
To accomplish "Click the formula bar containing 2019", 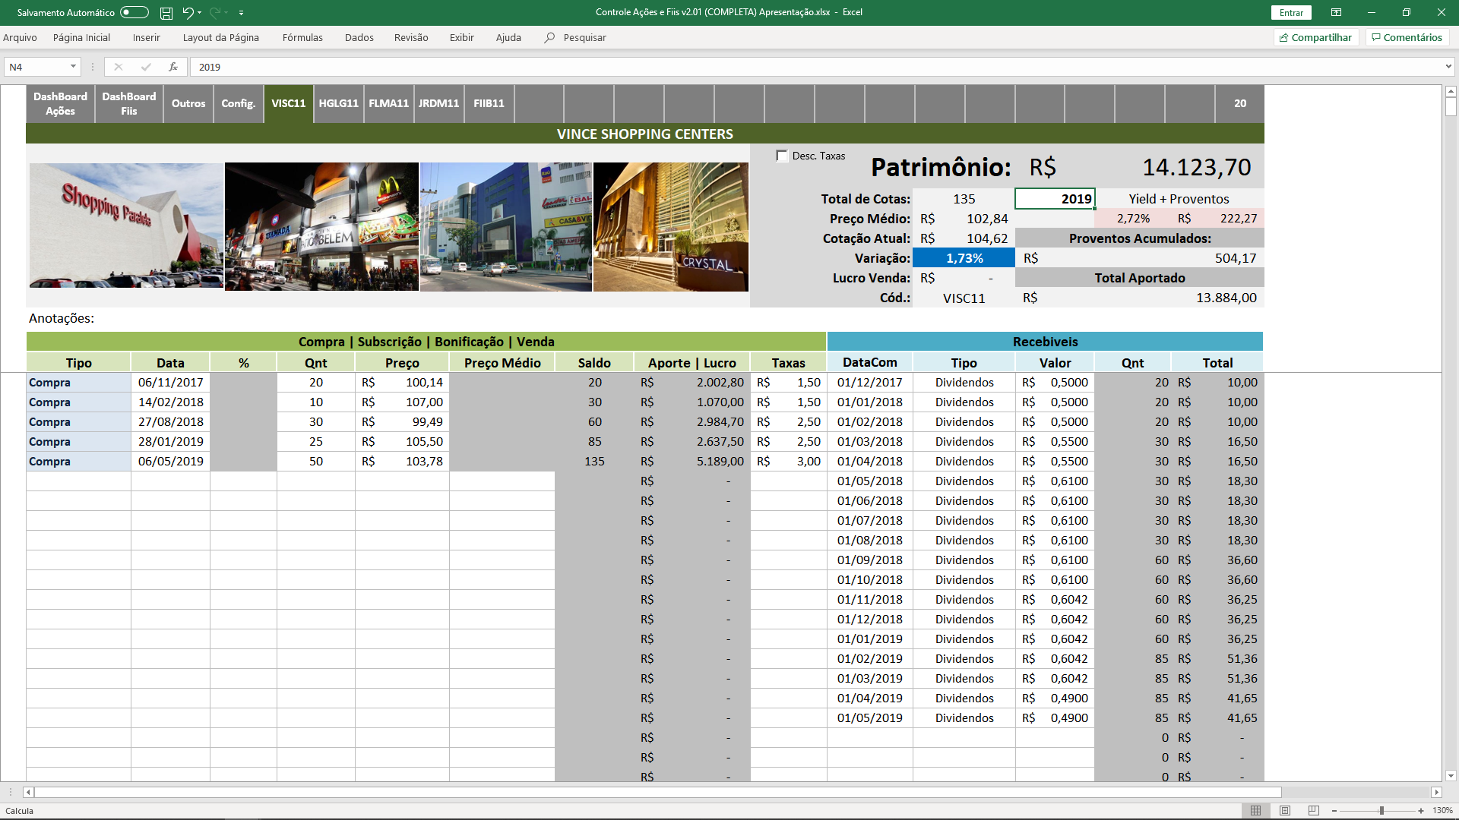I will coord(817,67).
